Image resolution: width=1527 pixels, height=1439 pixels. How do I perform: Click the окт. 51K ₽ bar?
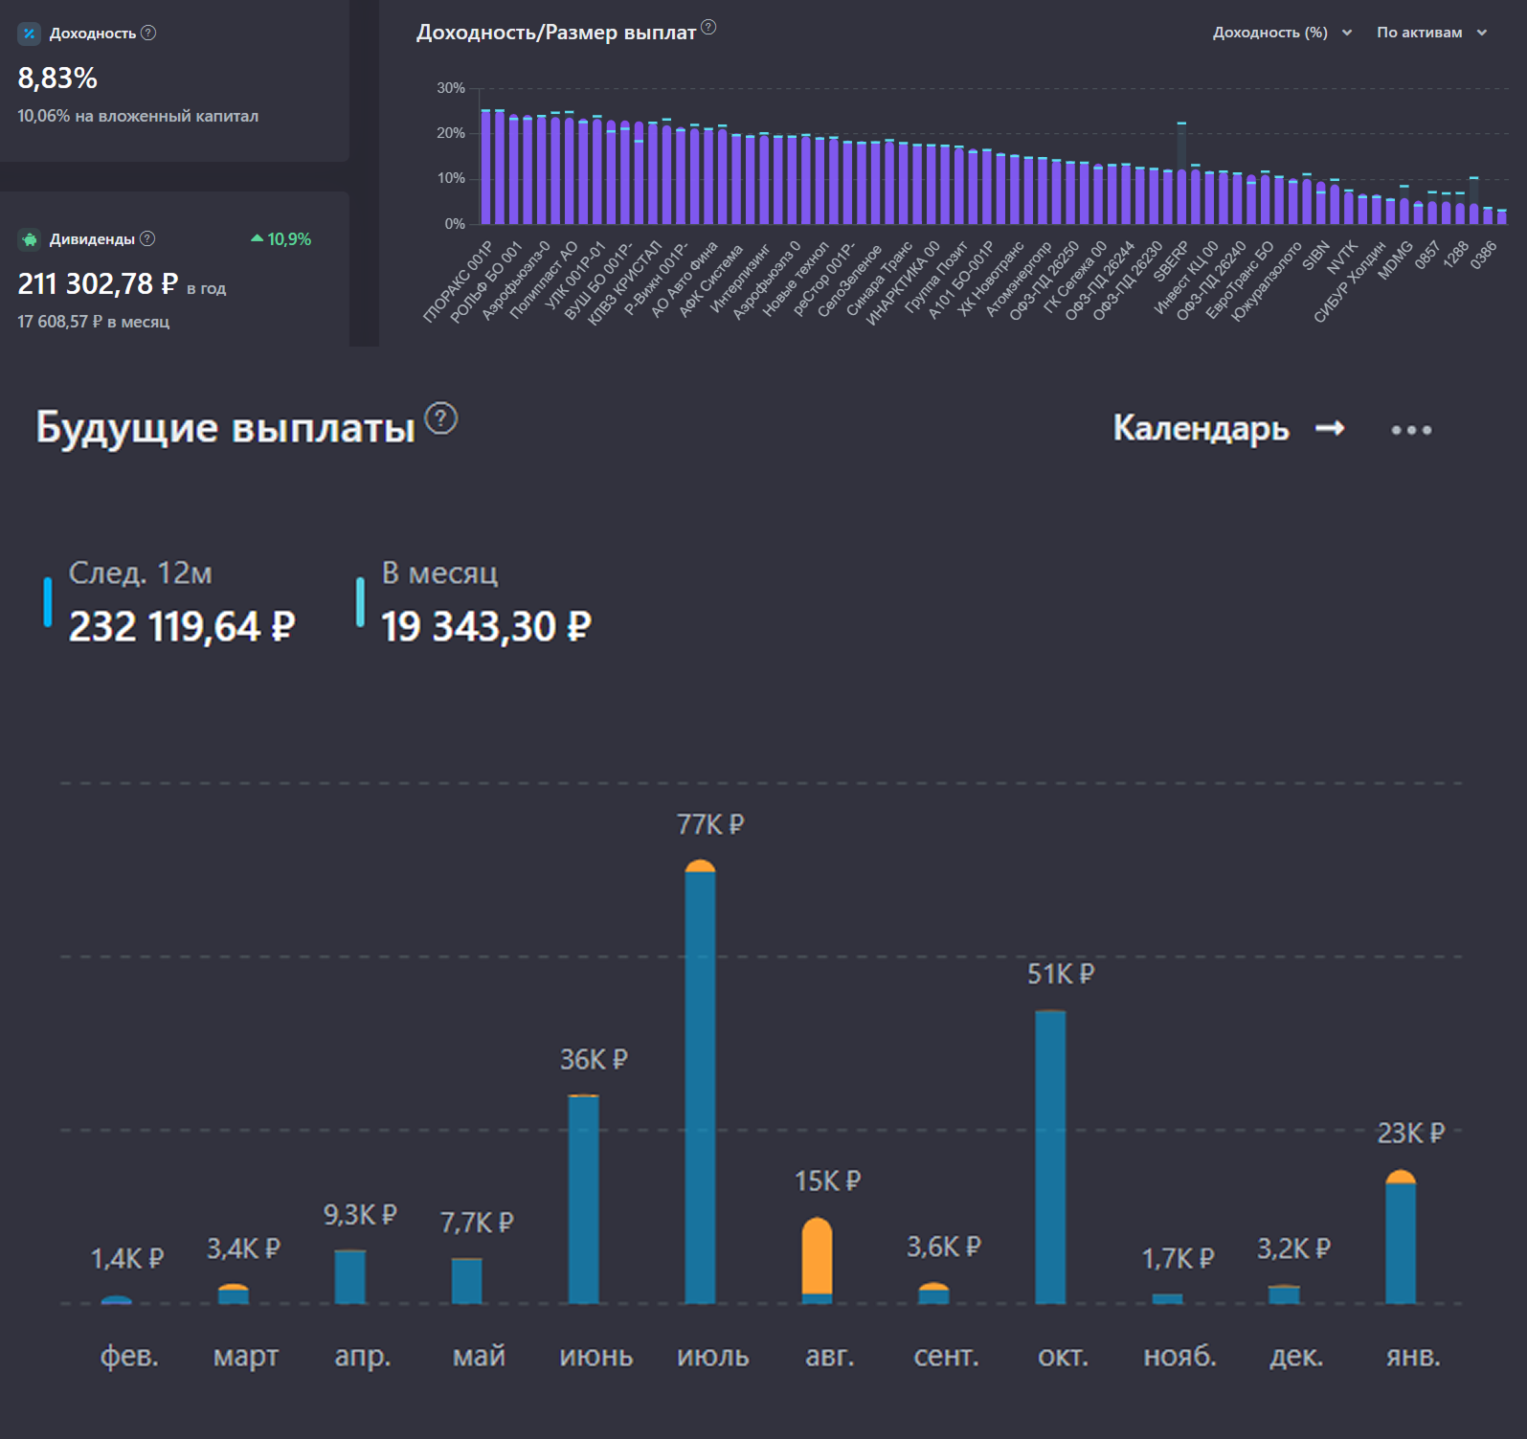coord(1050,1157)
